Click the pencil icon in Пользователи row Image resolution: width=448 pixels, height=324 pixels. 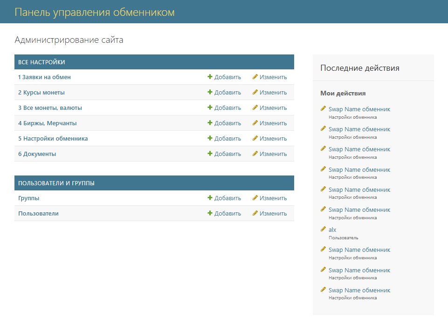[x=255, y=214]
